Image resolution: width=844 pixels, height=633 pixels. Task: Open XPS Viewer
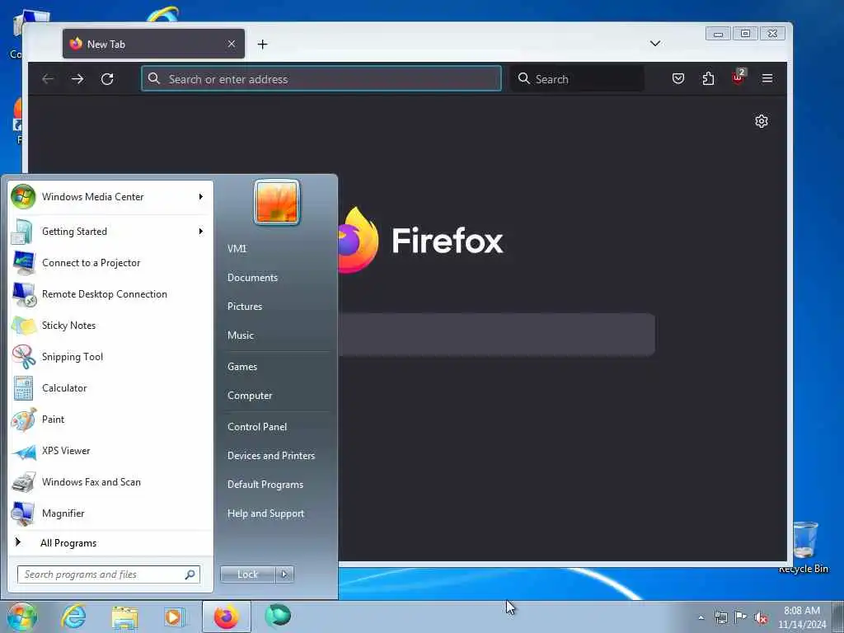click(110, 451)
